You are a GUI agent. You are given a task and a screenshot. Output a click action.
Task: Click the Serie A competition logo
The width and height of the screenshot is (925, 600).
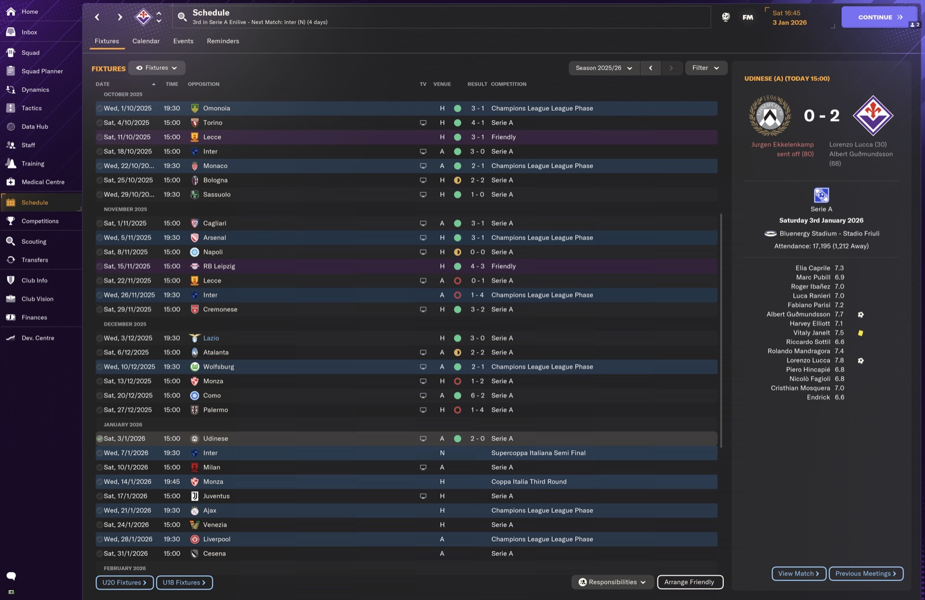coord(822,195)
